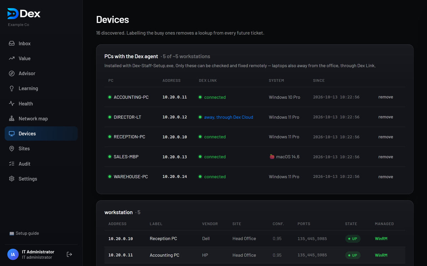Image resolution: width=427 pixels, height=266 pixels.
Task: Remove the WAREHOUSE-PC agent
Action: tap(386, 177)
